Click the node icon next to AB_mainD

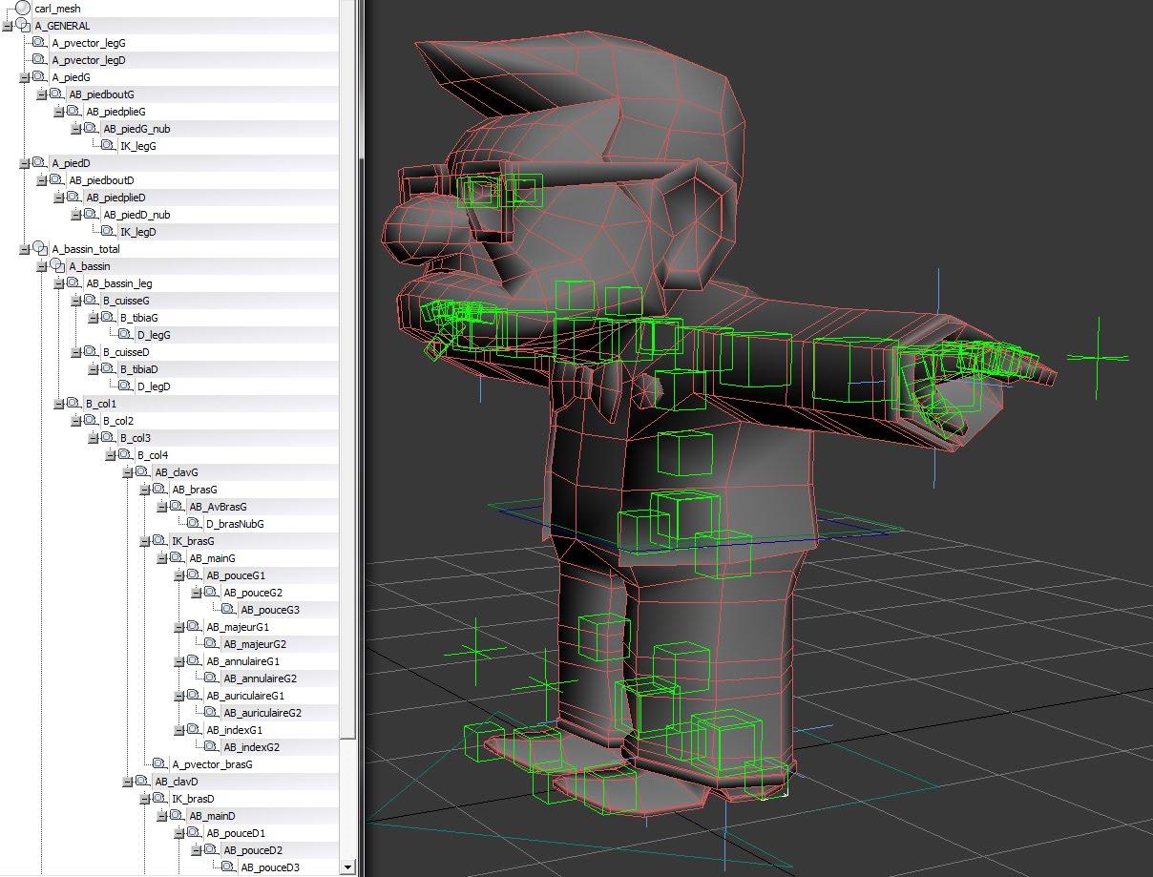click(x=177, y=816)
